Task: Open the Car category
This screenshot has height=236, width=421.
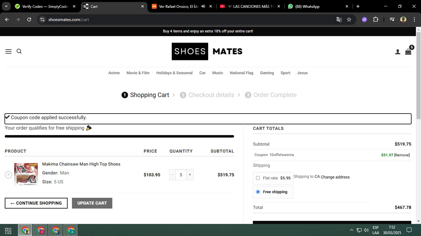Action: pyautogui.click(x=202, y=73)
